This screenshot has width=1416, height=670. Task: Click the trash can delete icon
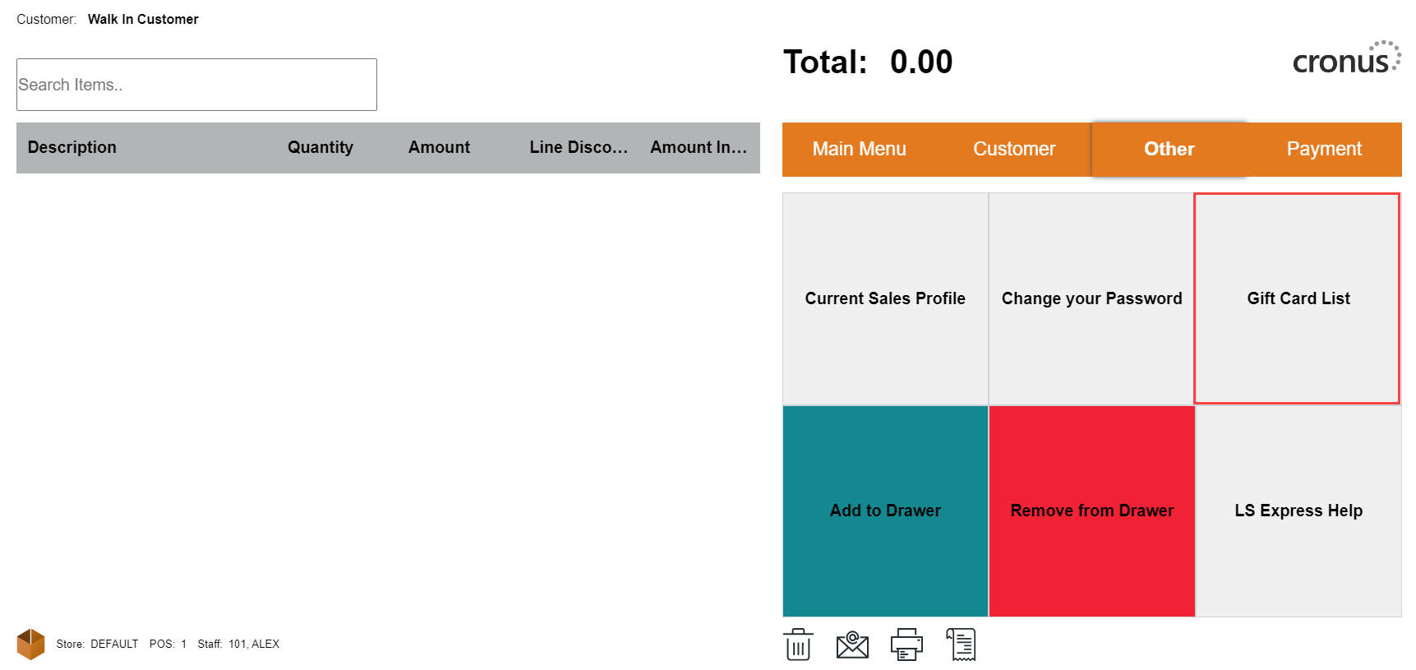[798, 645]
